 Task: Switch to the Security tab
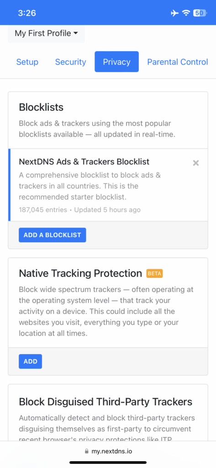pos(71,62)
